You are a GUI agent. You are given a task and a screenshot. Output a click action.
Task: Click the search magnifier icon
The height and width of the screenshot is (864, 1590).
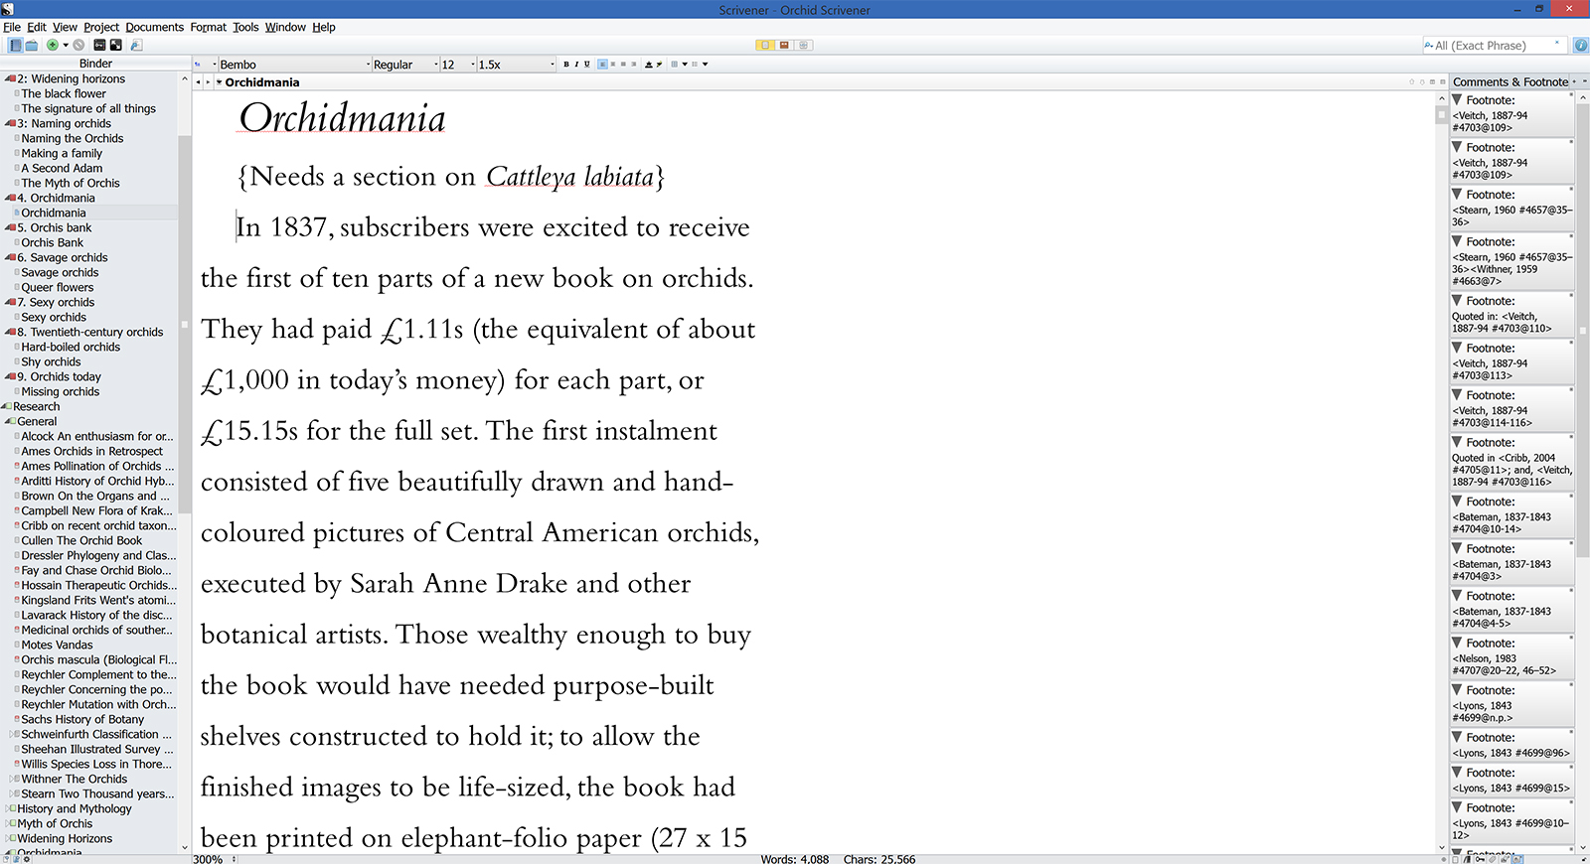pos(1429,45)
